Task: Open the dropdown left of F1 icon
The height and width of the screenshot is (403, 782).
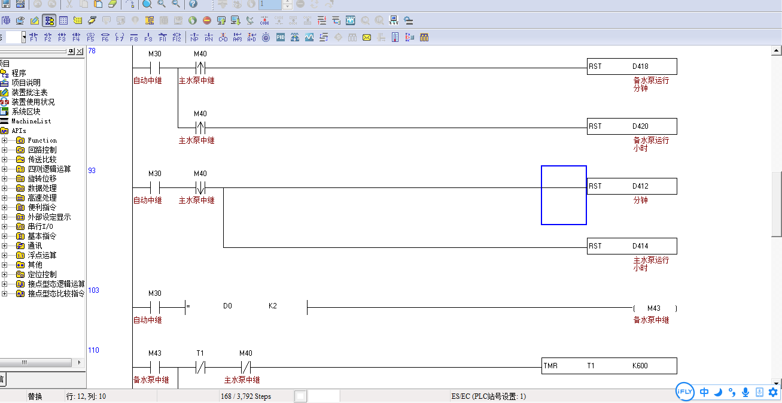Action: pos(24,38)
